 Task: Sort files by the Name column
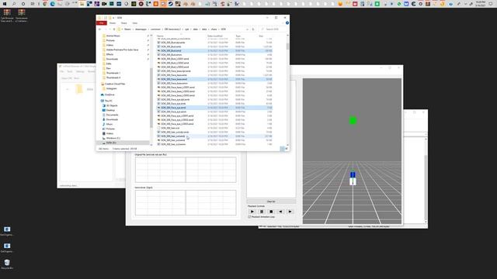coord(161,36)
